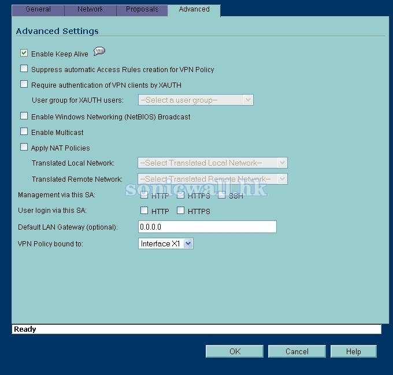Open the Network tab
393x375 pixels.
pyautogui.click(x=91, y=9)
